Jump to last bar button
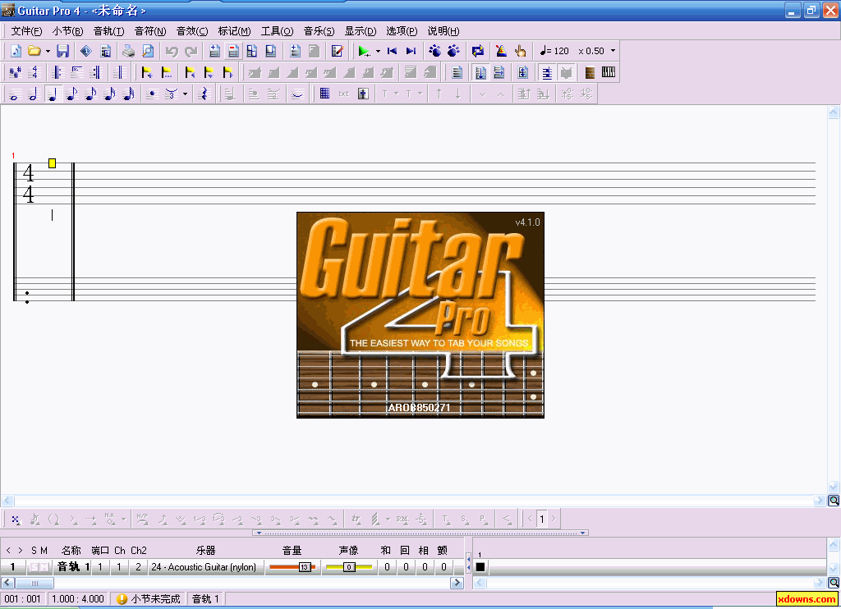Viewport: 841px width, 609px height. coord(411,51)
